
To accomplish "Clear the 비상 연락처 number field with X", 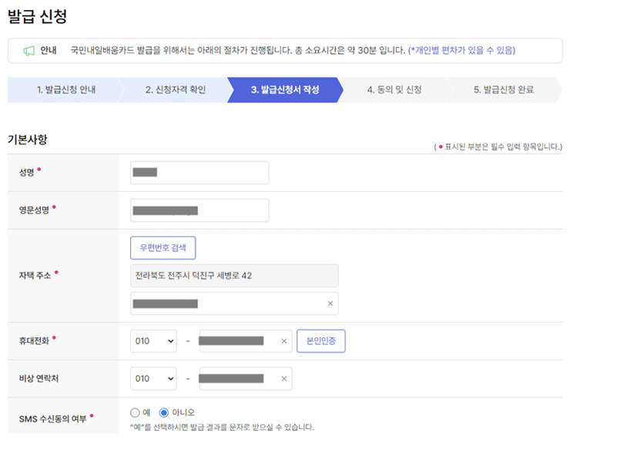I will 283,379.
